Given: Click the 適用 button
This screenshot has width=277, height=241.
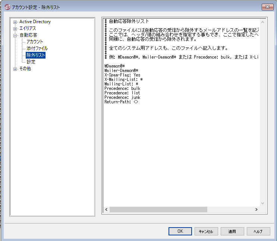Looking at the screenshot, I should [x=232, y=231].
